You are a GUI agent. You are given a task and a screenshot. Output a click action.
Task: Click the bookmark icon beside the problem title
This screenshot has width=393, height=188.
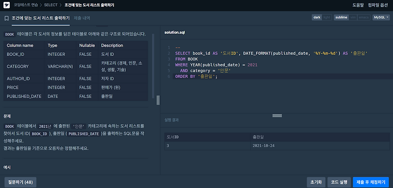6,18
